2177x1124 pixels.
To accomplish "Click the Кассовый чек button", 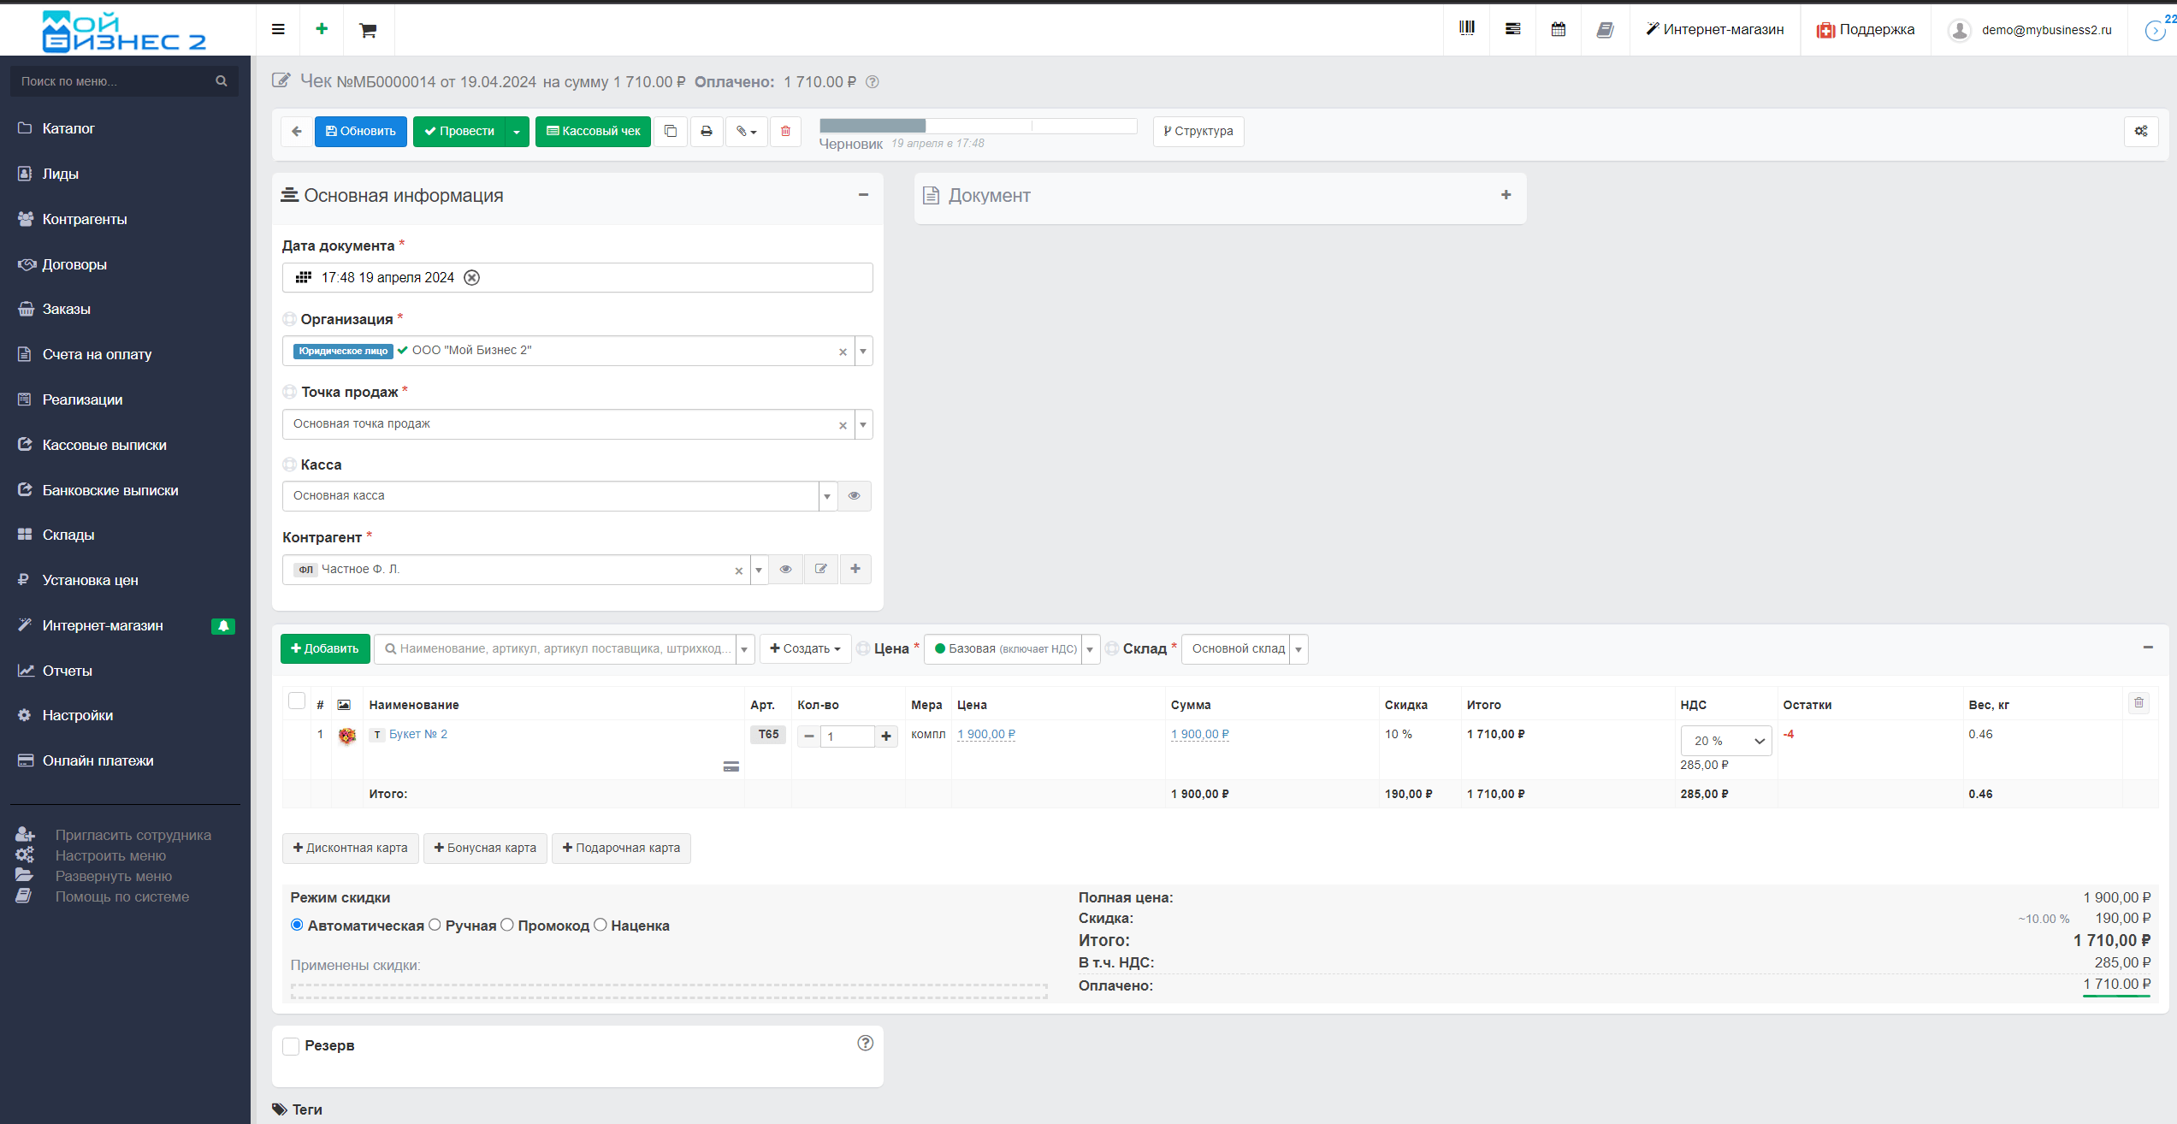I will point(593,132).
